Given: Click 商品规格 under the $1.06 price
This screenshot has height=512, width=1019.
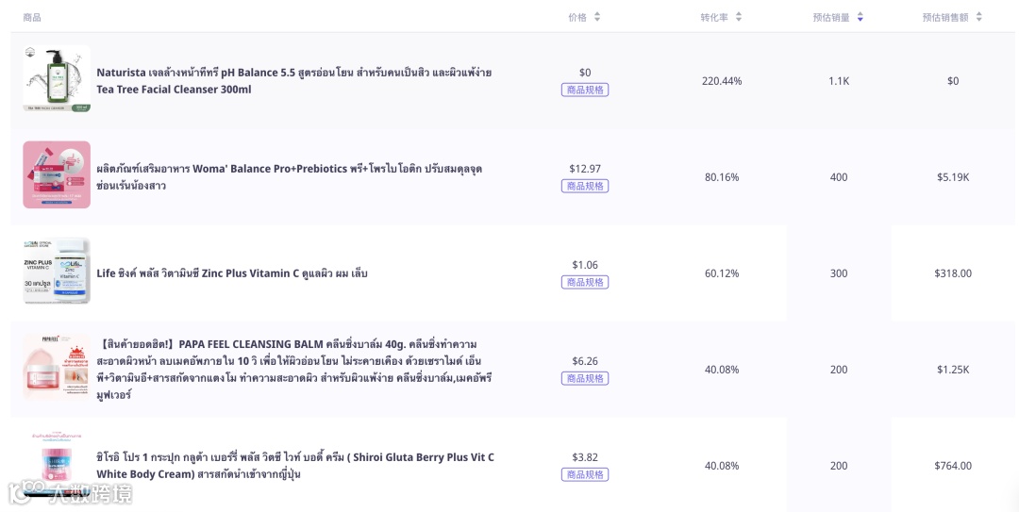Looking at the screenshot, I should tap(585, 283).
